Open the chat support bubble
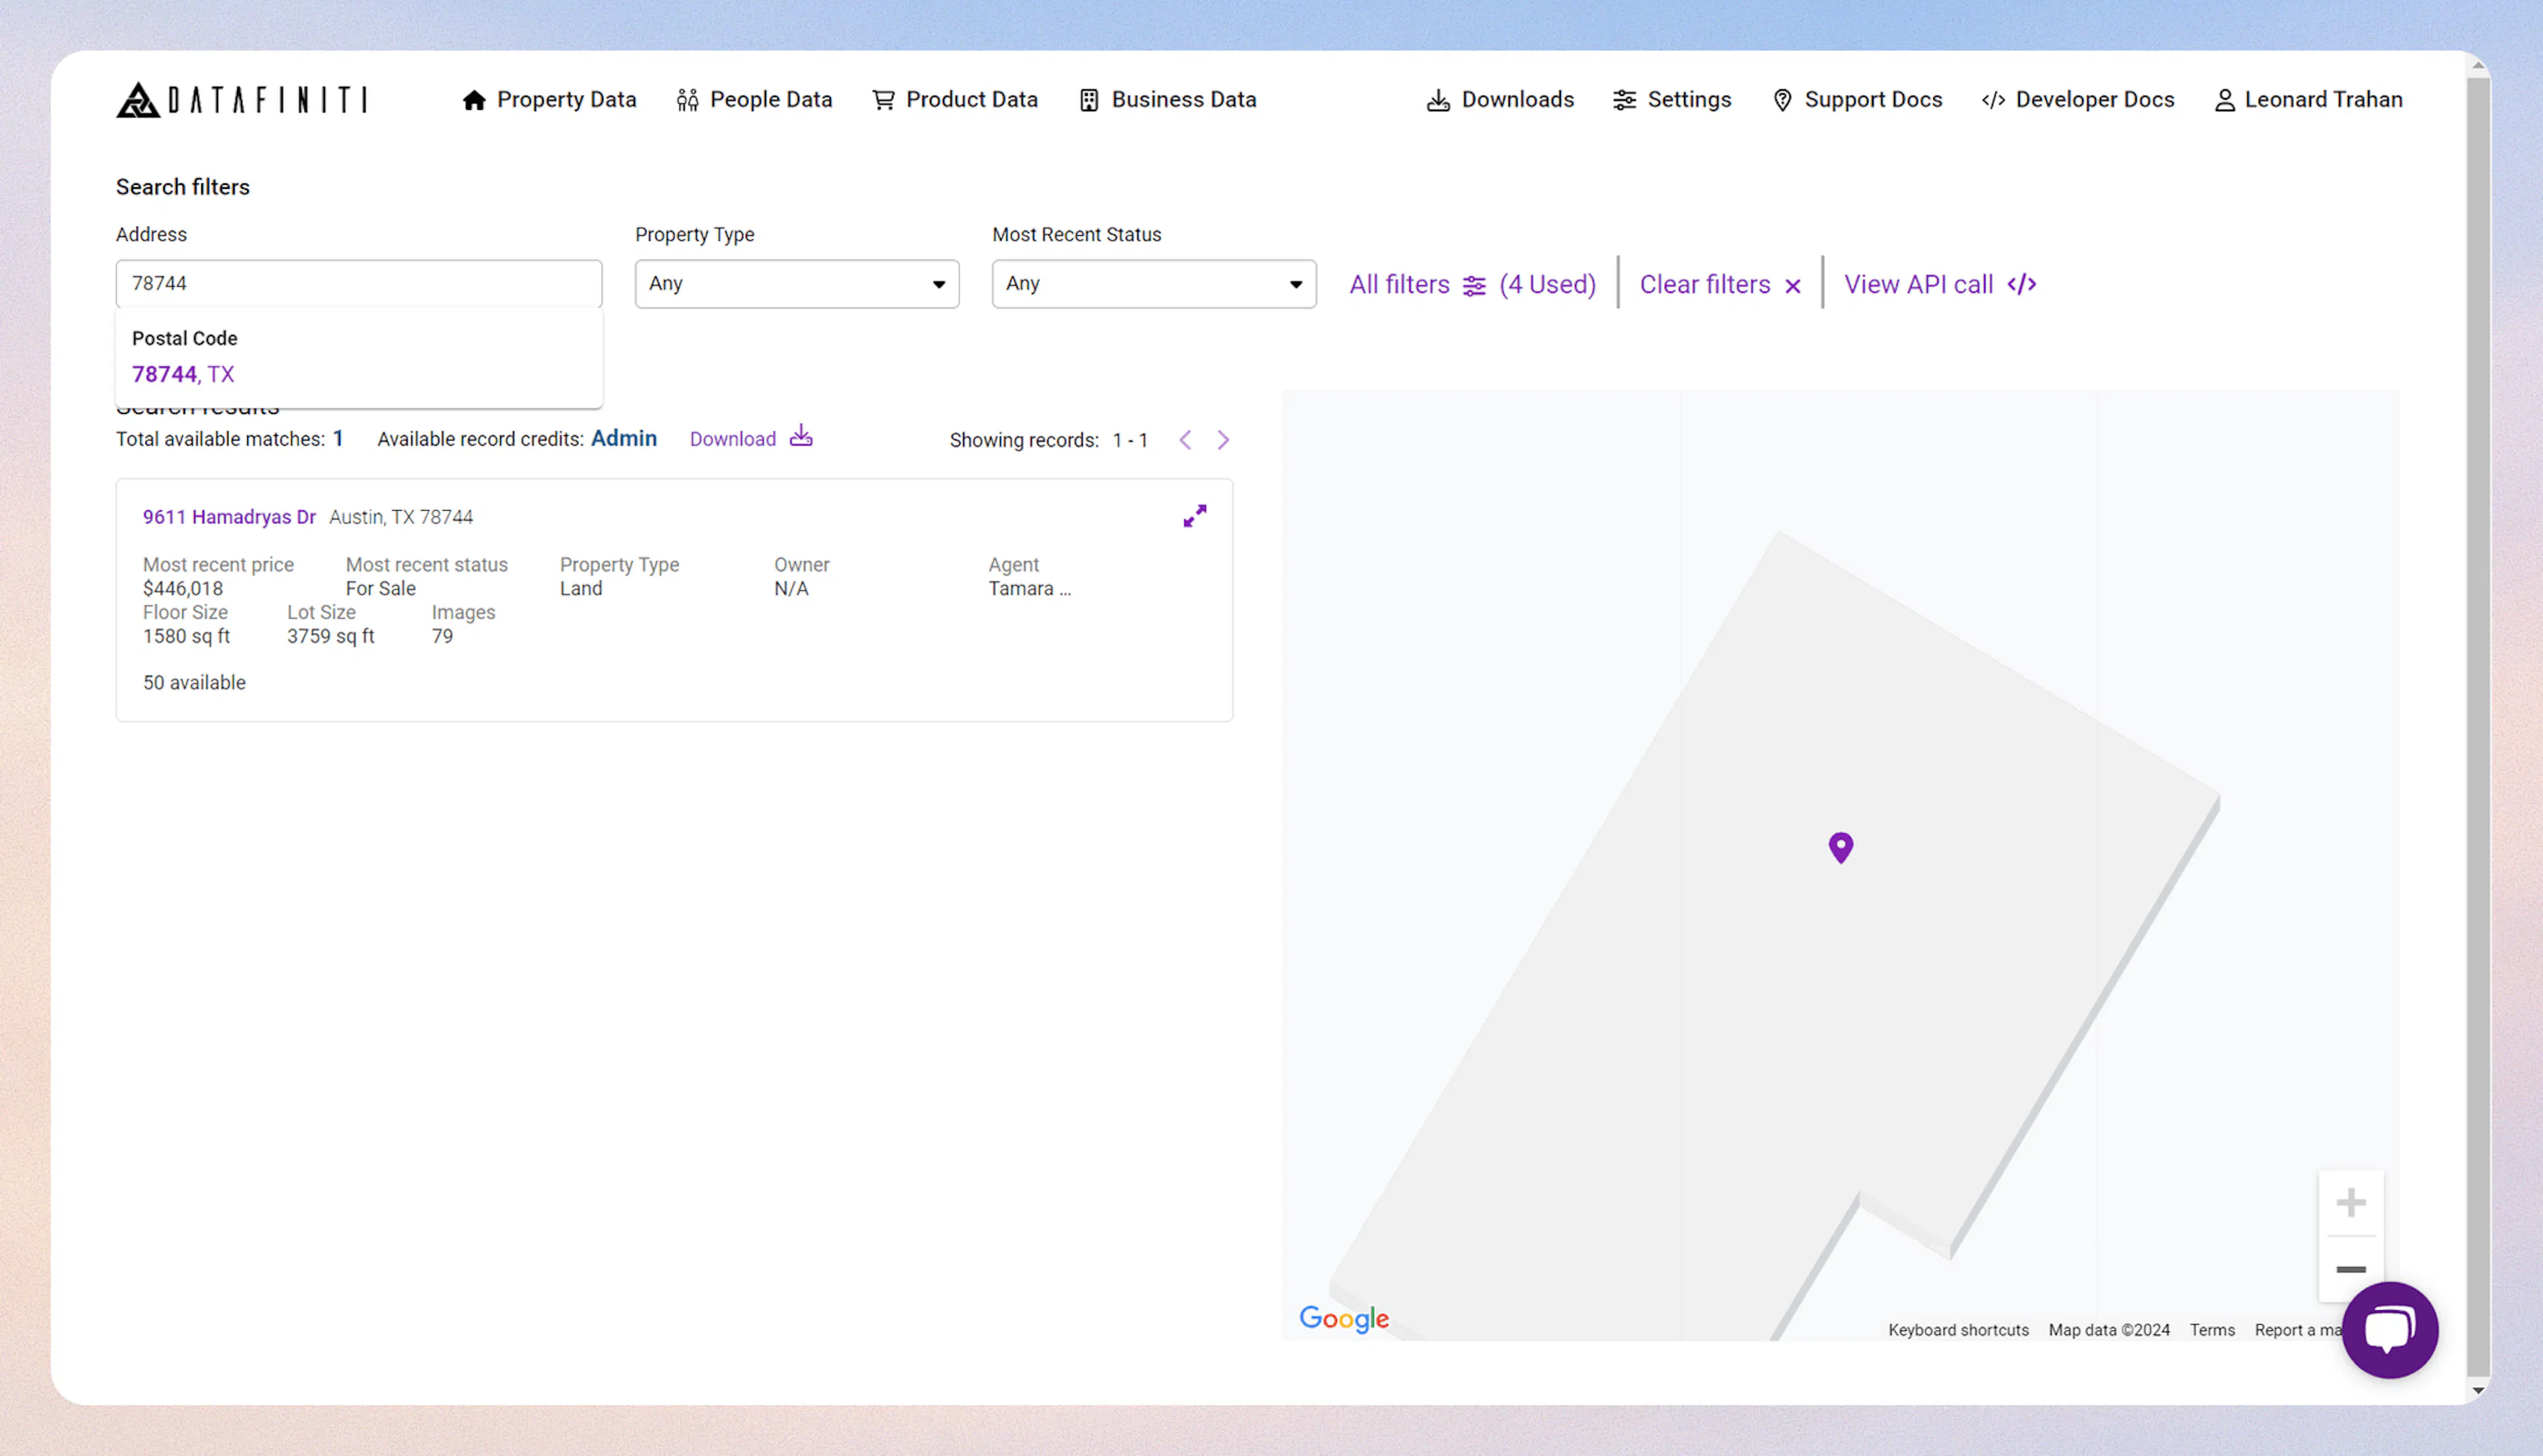 [2390, 1330]
